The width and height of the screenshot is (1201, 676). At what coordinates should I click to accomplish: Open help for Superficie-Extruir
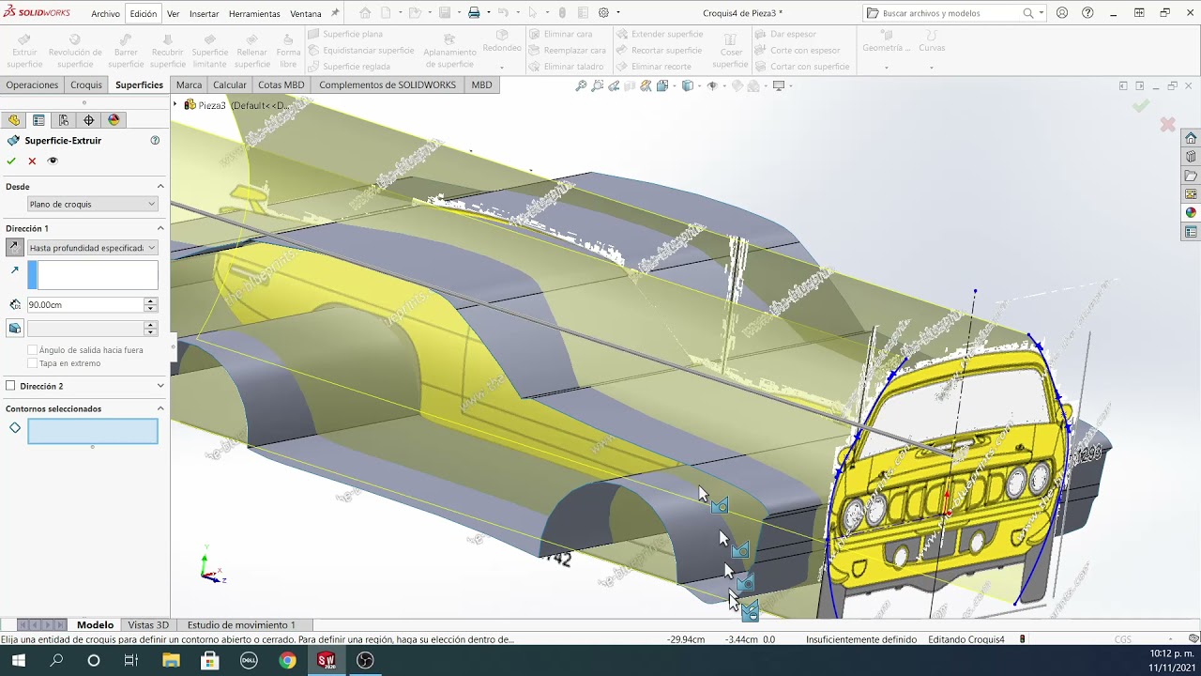point(155,140)
